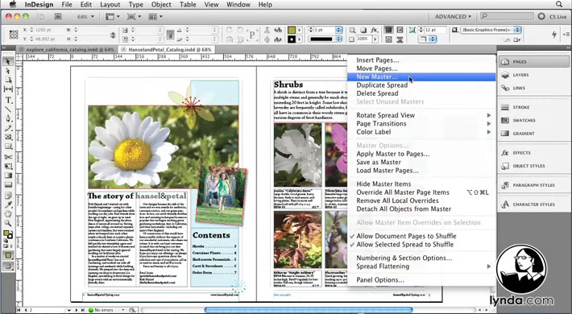Switch to explore_california_catalog.indd tab

pos(66,49)
